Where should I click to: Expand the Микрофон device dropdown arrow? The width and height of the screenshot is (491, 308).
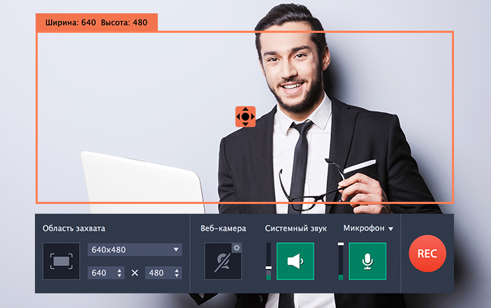click(391, 228)
